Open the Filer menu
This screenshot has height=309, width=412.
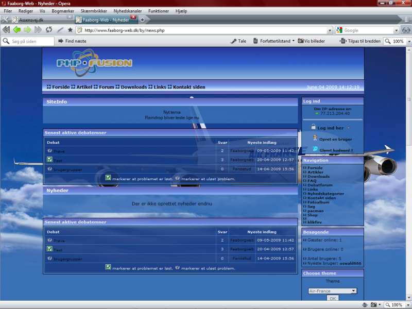point(8,11)
